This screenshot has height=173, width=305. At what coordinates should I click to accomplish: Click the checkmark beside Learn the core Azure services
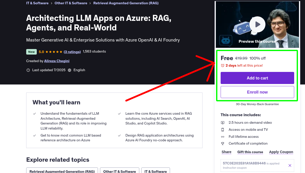coord(119,114)
